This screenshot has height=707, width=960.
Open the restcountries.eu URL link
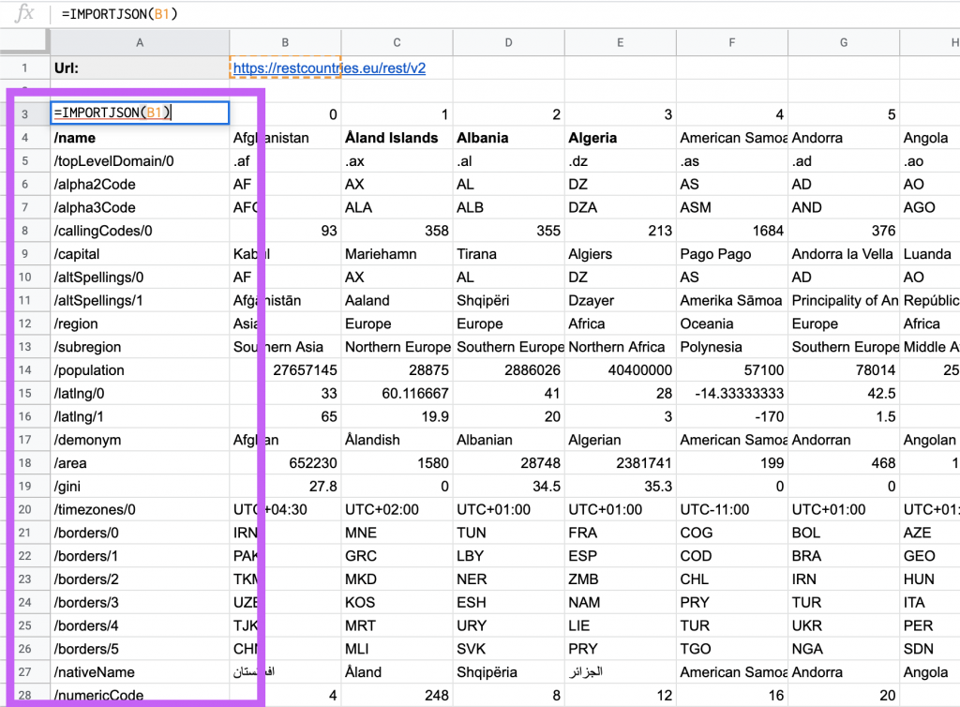tap(329, 68)
